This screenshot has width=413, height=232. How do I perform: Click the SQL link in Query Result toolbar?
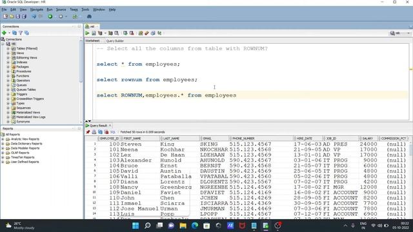[x=113, y=132]
